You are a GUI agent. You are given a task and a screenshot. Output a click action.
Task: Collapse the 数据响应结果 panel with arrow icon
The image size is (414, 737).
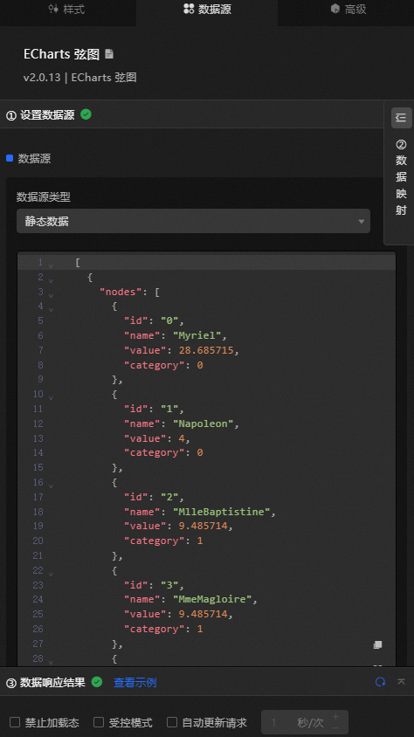tap(401, 681)
